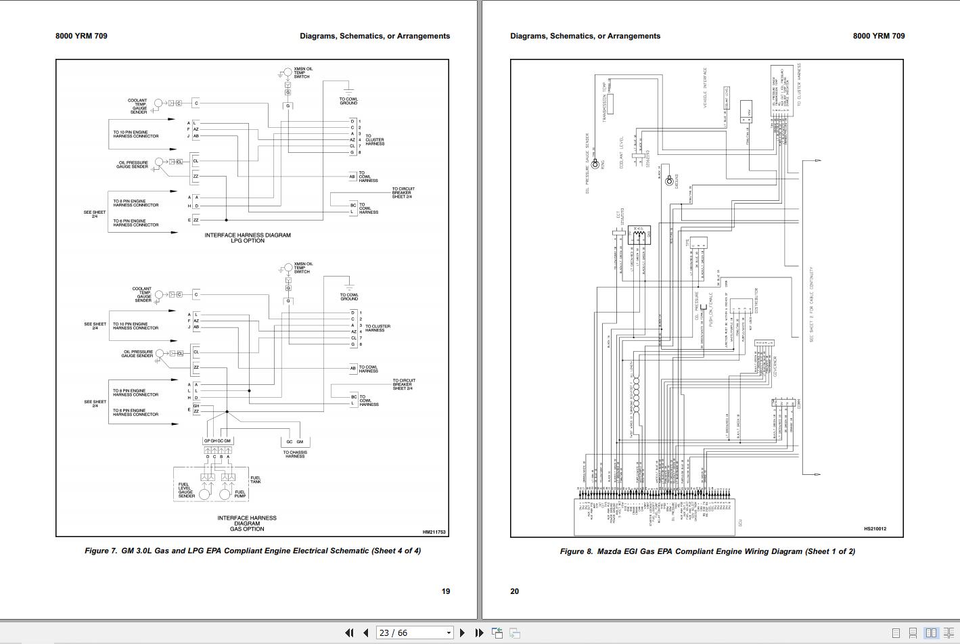The image size is (960, 644).
Task: Jump to the last page
Action: (x=479, y=632)
